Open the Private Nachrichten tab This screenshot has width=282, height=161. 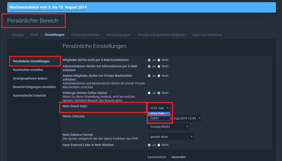click(85, 35)
